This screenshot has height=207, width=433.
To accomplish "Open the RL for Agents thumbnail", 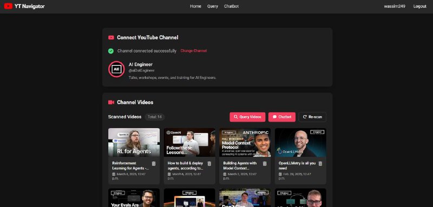I will (134, 142).
